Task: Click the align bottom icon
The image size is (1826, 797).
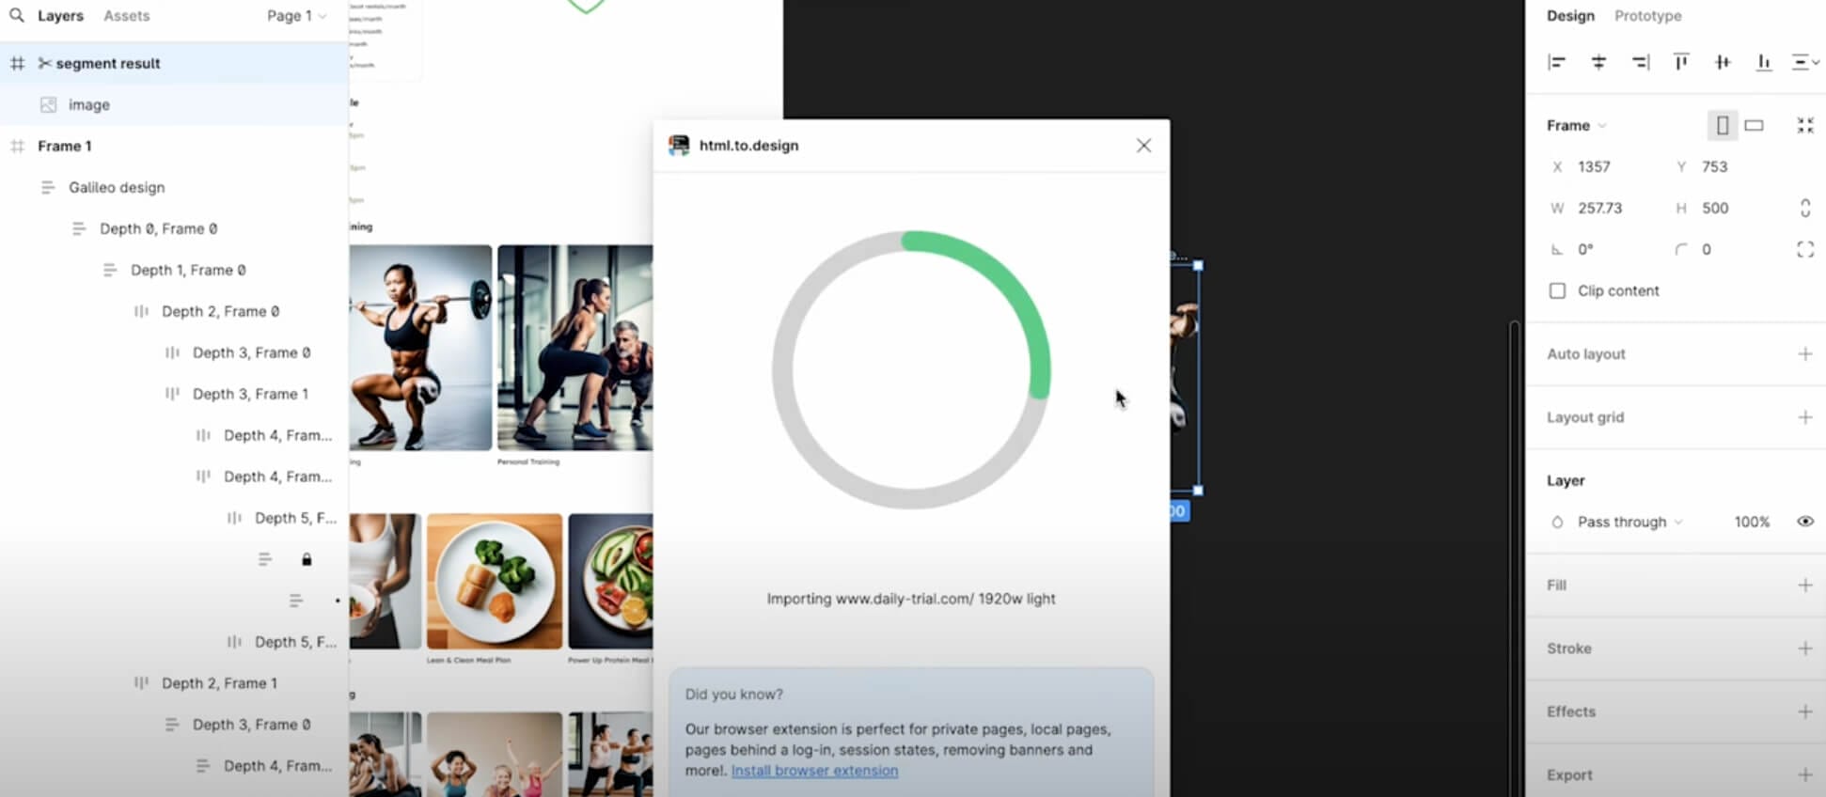Action: 1764,62
